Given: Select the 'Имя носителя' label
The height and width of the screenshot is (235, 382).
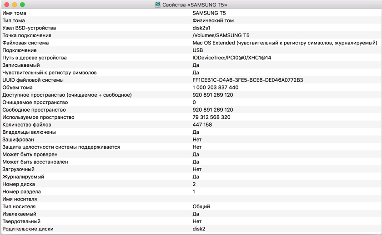Looking at the screenshot, I should 20,199.
